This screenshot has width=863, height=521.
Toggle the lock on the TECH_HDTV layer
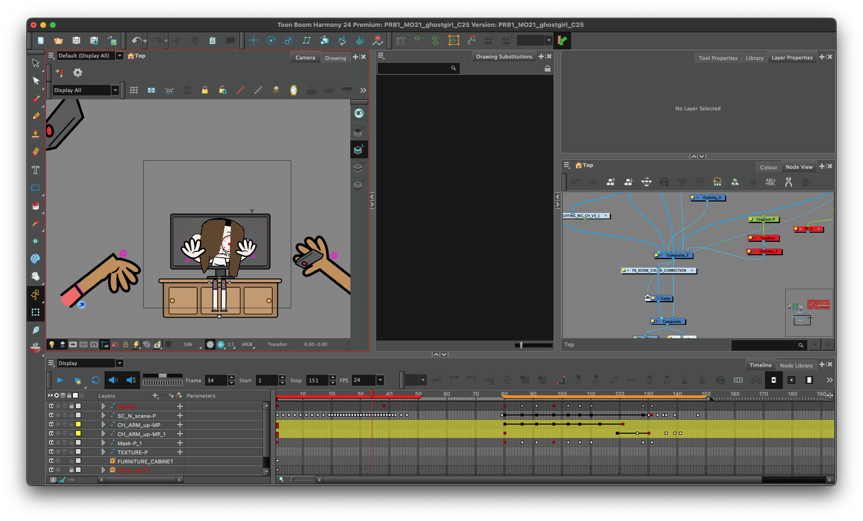pos(71,470)
